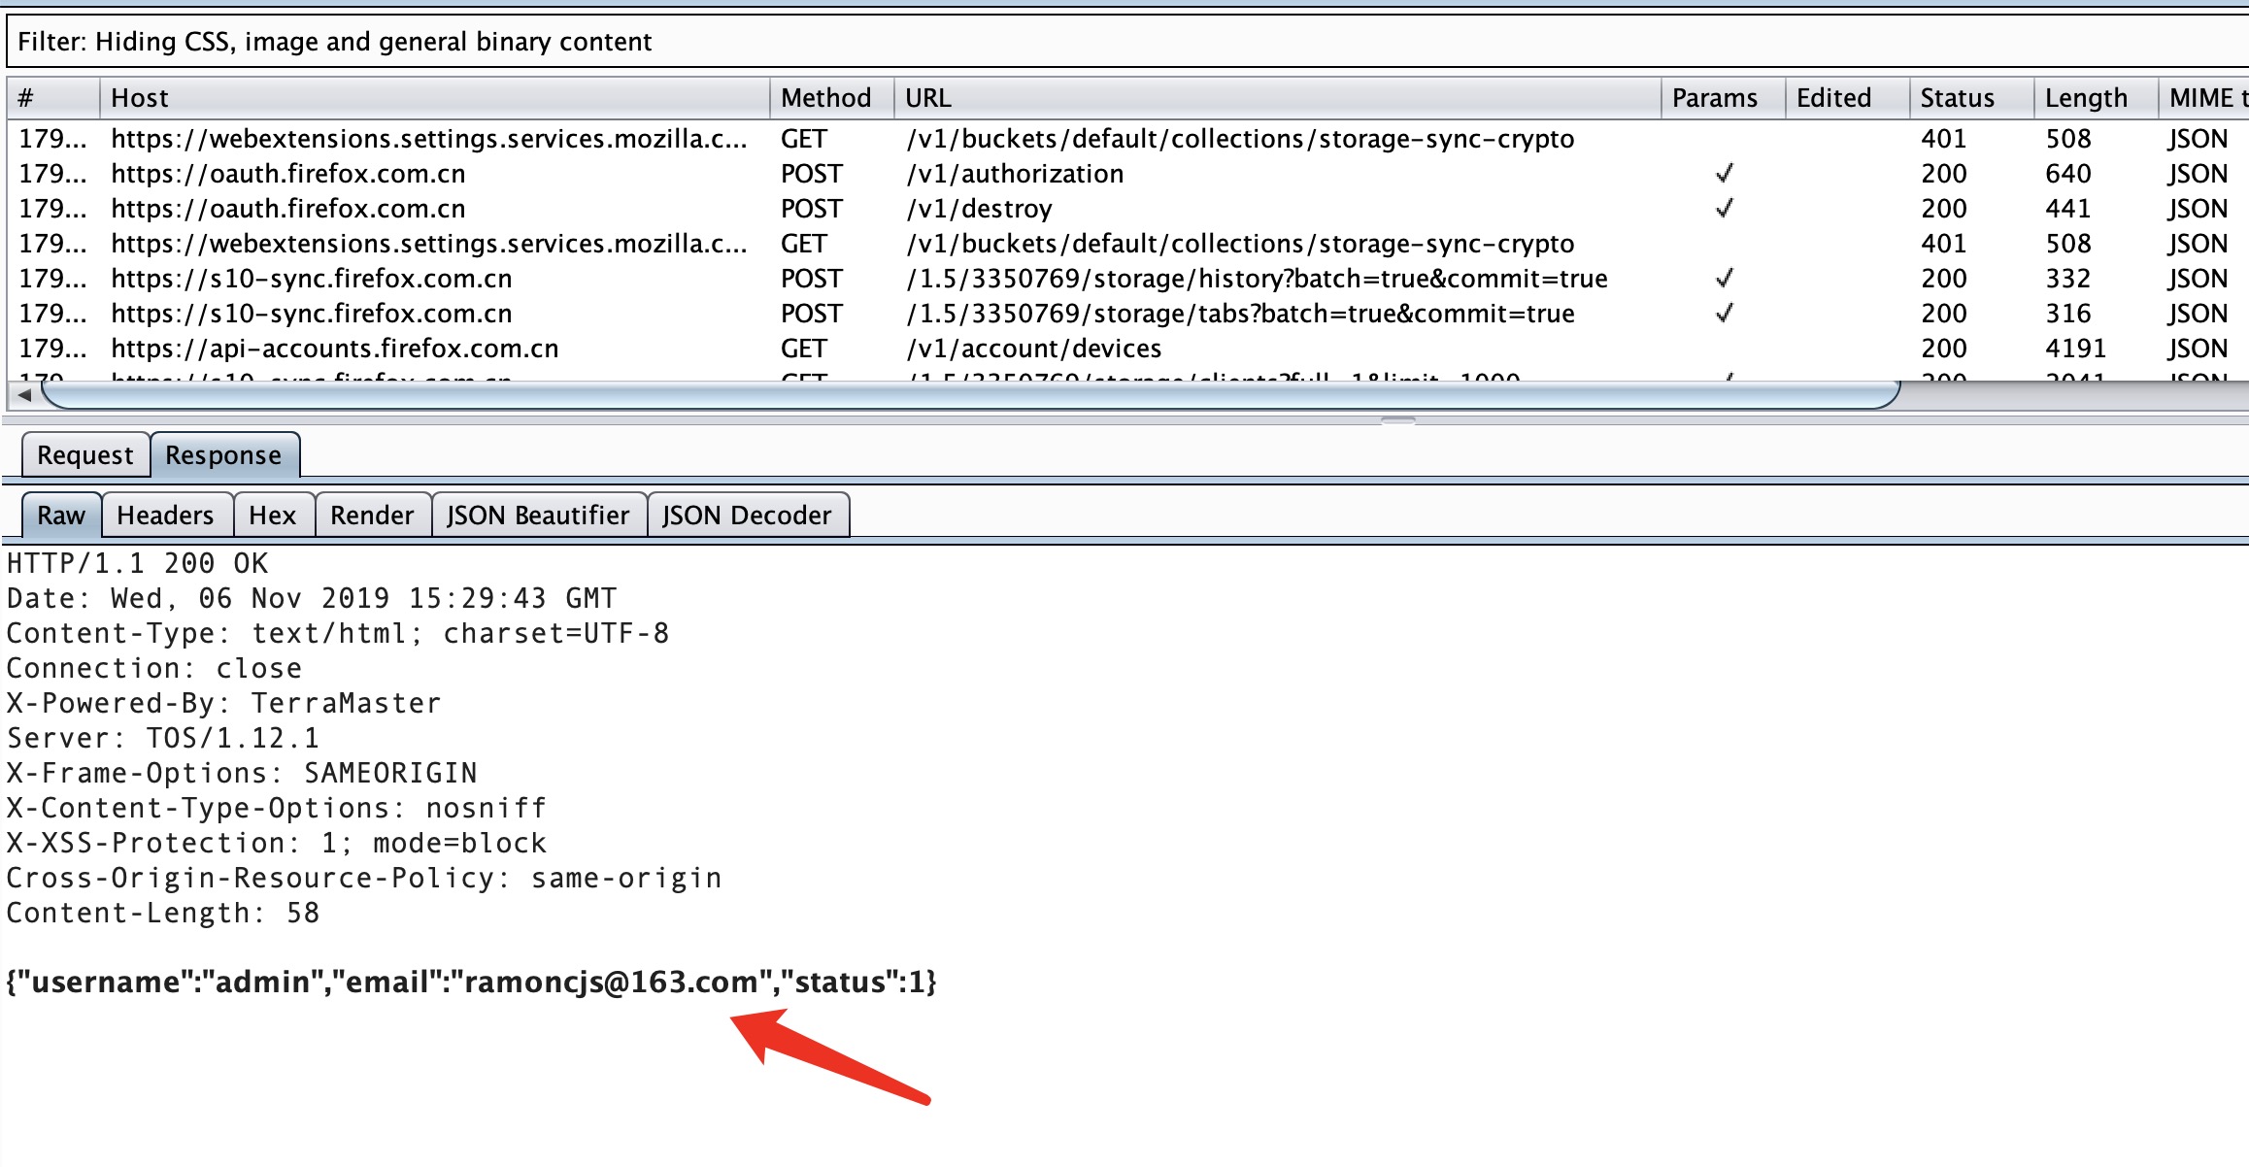
Task: Select the /v1/account/devices request row
Action: point(1126,349)
